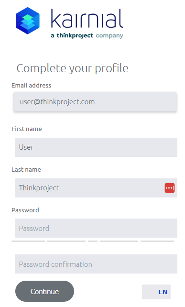The width and height of the screenshot is (185, 307).
Task: Click into the First name field
Action: coord(96,147)
